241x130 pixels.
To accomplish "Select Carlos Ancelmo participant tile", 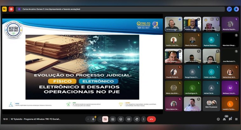I will coord(174,24).
